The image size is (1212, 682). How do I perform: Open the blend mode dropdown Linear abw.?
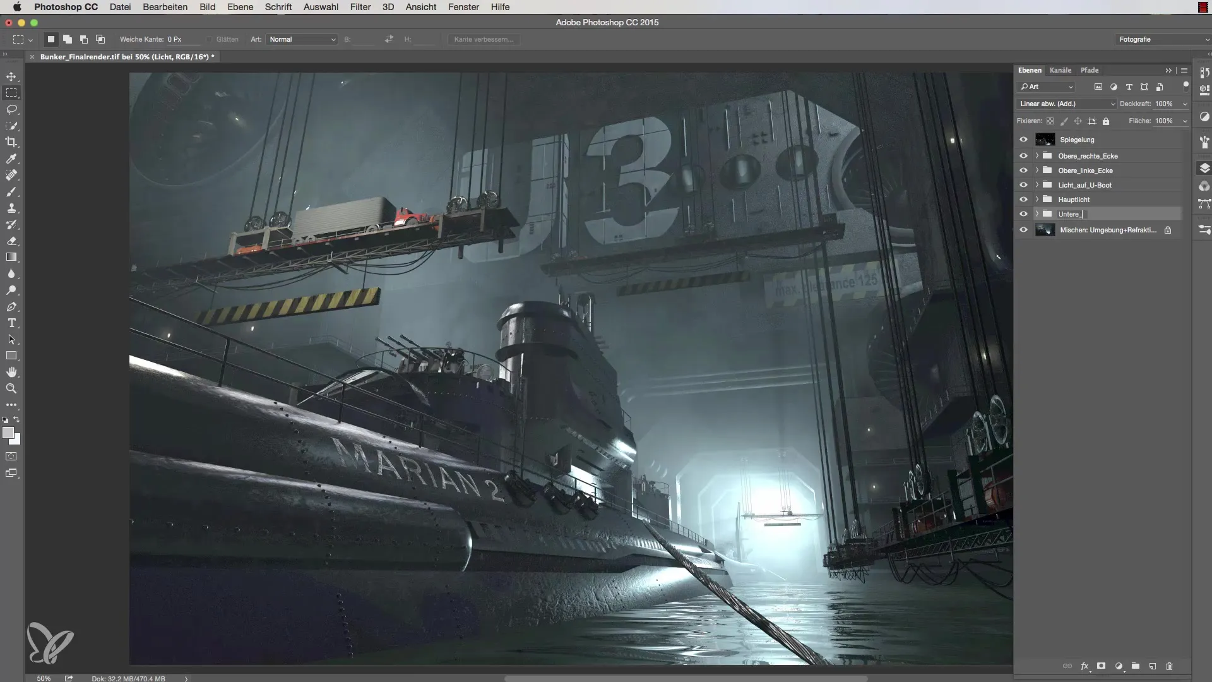(x=1067, y=104)
